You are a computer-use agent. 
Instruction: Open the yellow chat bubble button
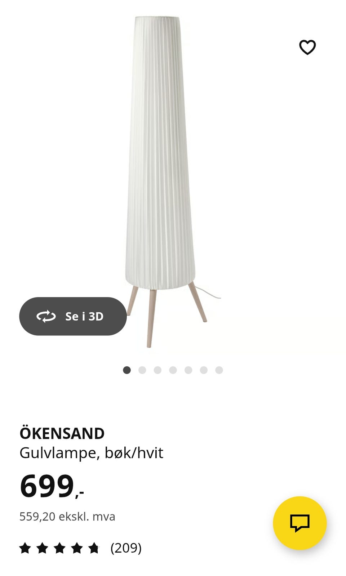(300, 523)
